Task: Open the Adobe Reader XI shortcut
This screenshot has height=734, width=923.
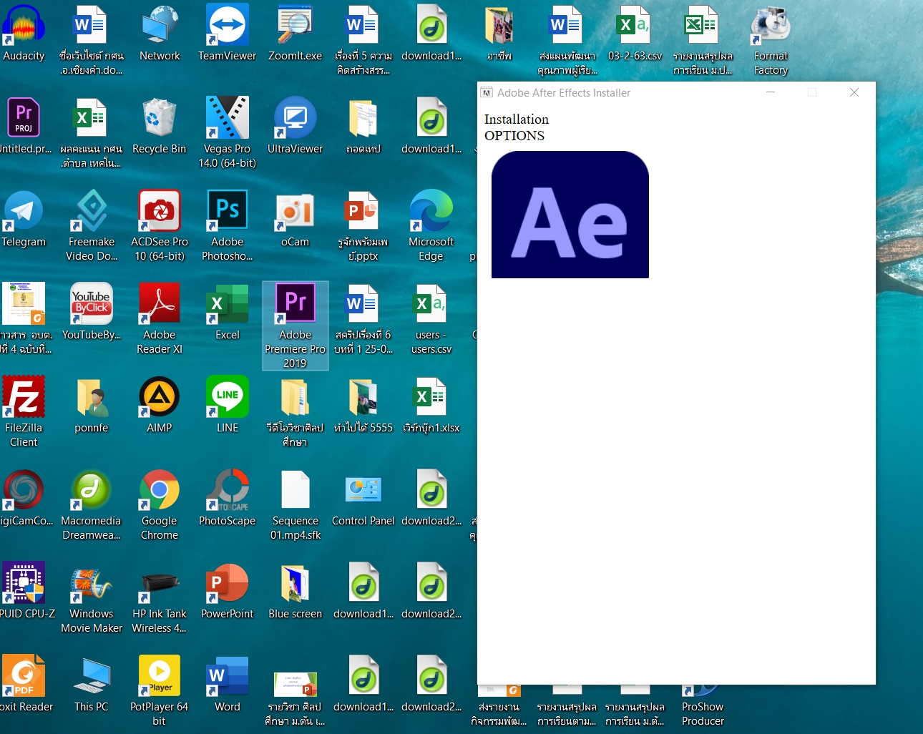Action: tap(160, 319)
